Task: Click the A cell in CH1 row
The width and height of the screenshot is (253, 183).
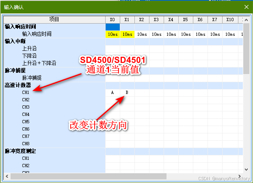Action: (112, 93)
